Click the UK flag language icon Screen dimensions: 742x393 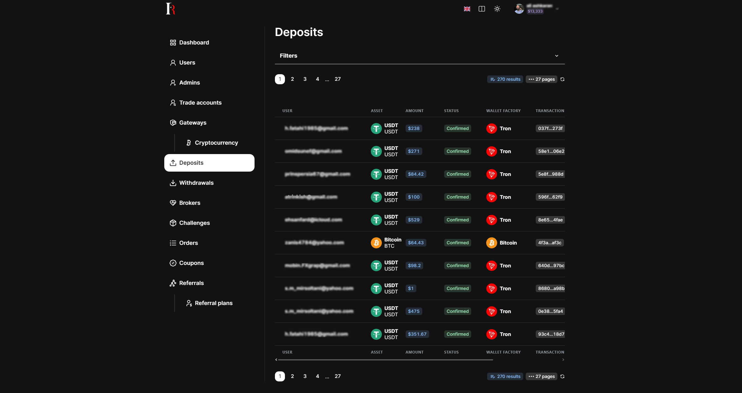click(467, 9)
